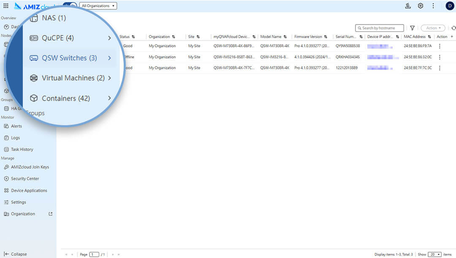
Task: Open the disabled Action dropdown
Action: pos(433,28)
